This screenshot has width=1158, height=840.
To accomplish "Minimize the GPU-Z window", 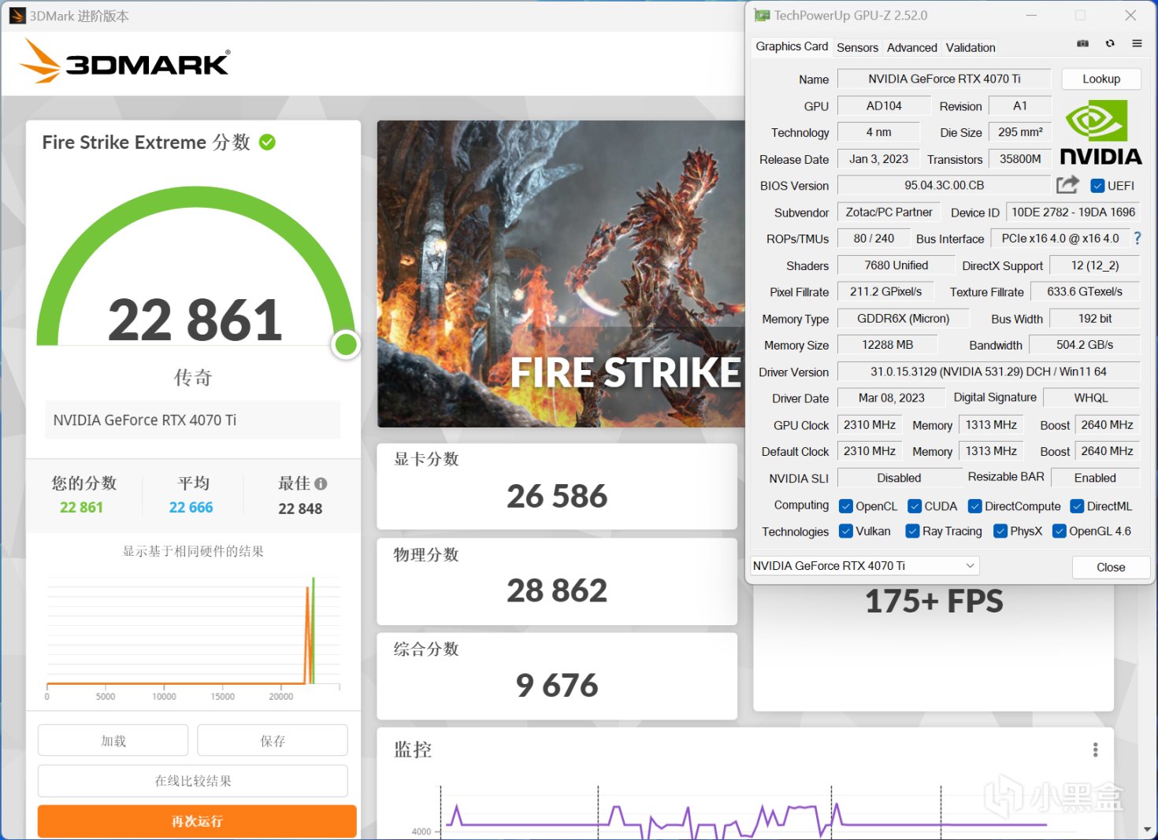I will click(1031, 16).
